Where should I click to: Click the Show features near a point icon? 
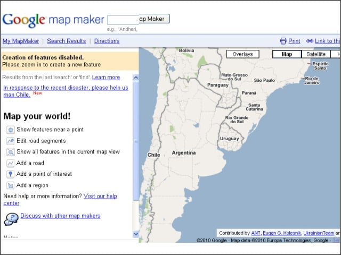(11, 130)
